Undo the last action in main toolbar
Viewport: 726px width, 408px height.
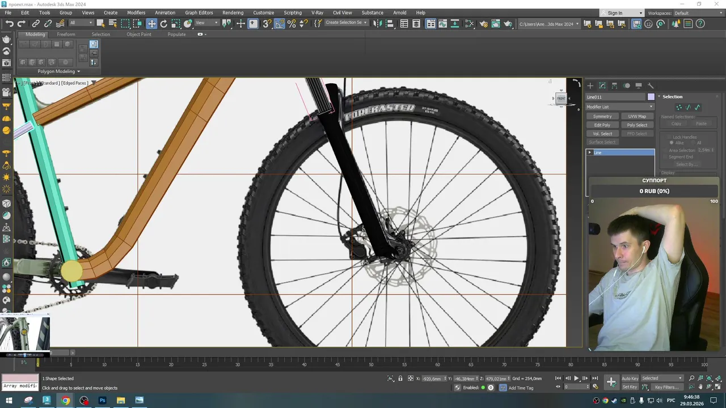[x=10, y=24]
